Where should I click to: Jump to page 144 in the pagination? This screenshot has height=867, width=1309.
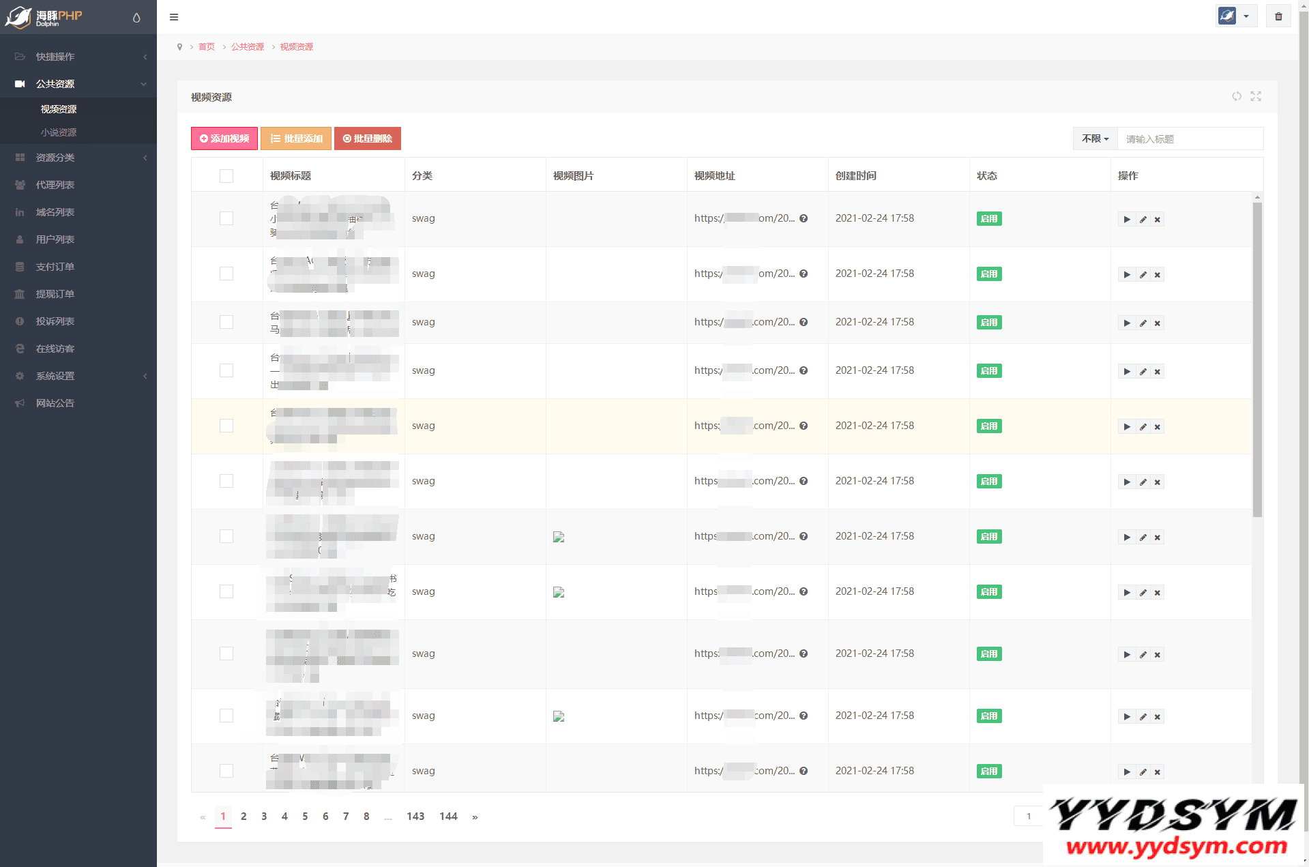(x=448, y=817)
